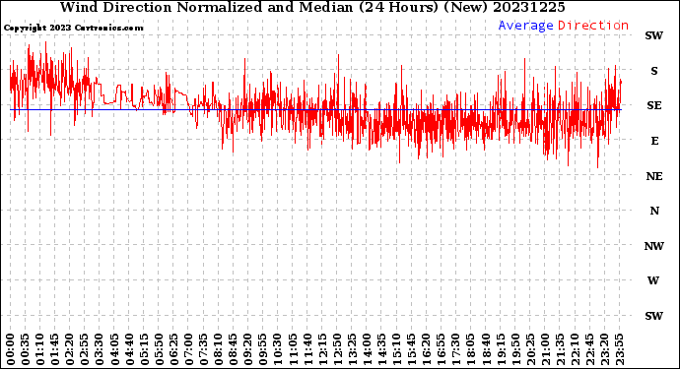Click the 'Average' legend label
The width and height of the screenshot is (680, 369).
[525, 26]
